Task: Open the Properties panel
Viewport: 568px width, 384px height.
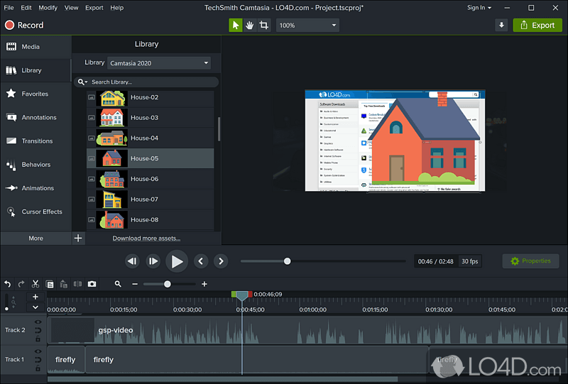Action: click(x=530, y=261)
